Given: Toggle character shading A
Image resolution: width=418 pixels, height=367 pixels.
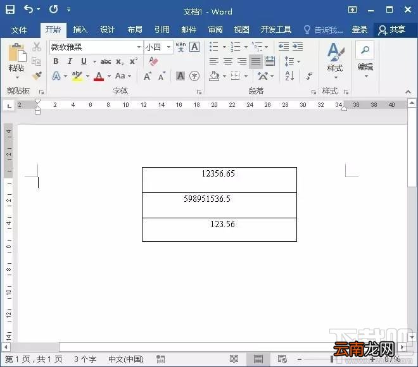Looking at the screenshot, I should click(180, 76).
